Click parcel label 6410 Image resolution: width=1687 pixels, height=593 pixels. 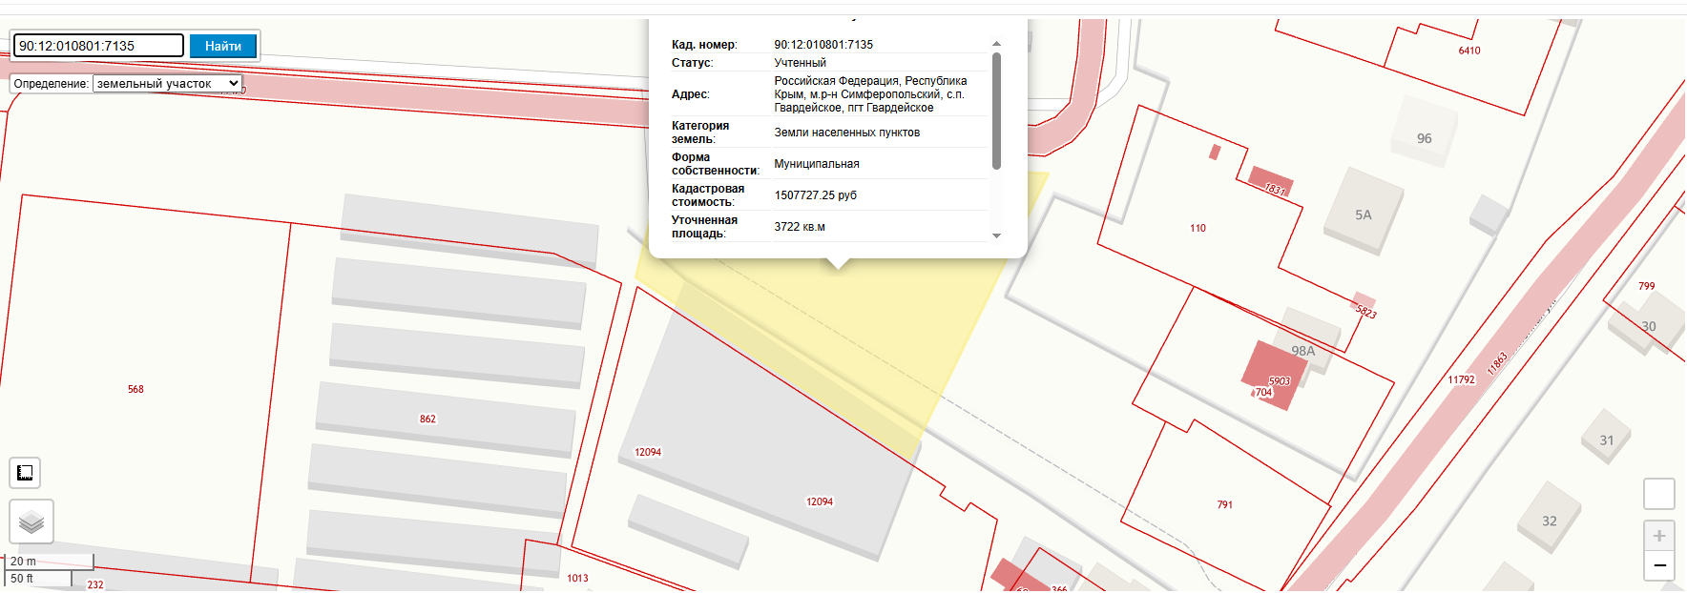(x=1469, y=51)
